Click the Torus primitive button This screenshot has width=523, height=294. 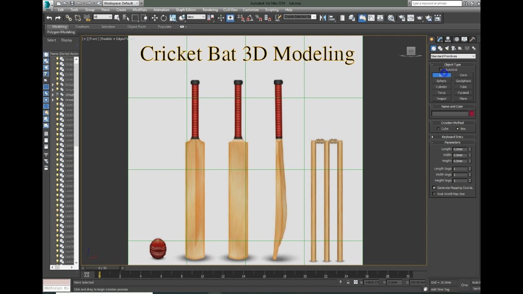pos(441,93)
